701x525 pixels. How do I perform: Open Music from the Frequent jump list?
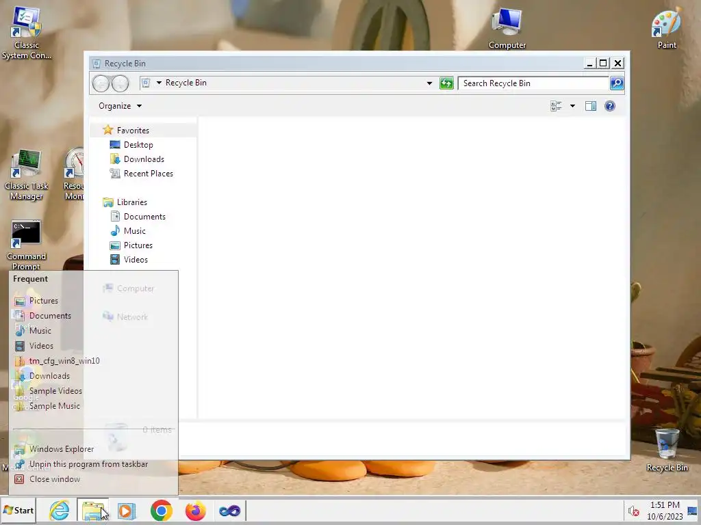click(93, 331)
